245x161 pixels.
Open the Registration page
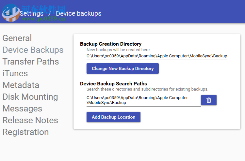point(25,132)
